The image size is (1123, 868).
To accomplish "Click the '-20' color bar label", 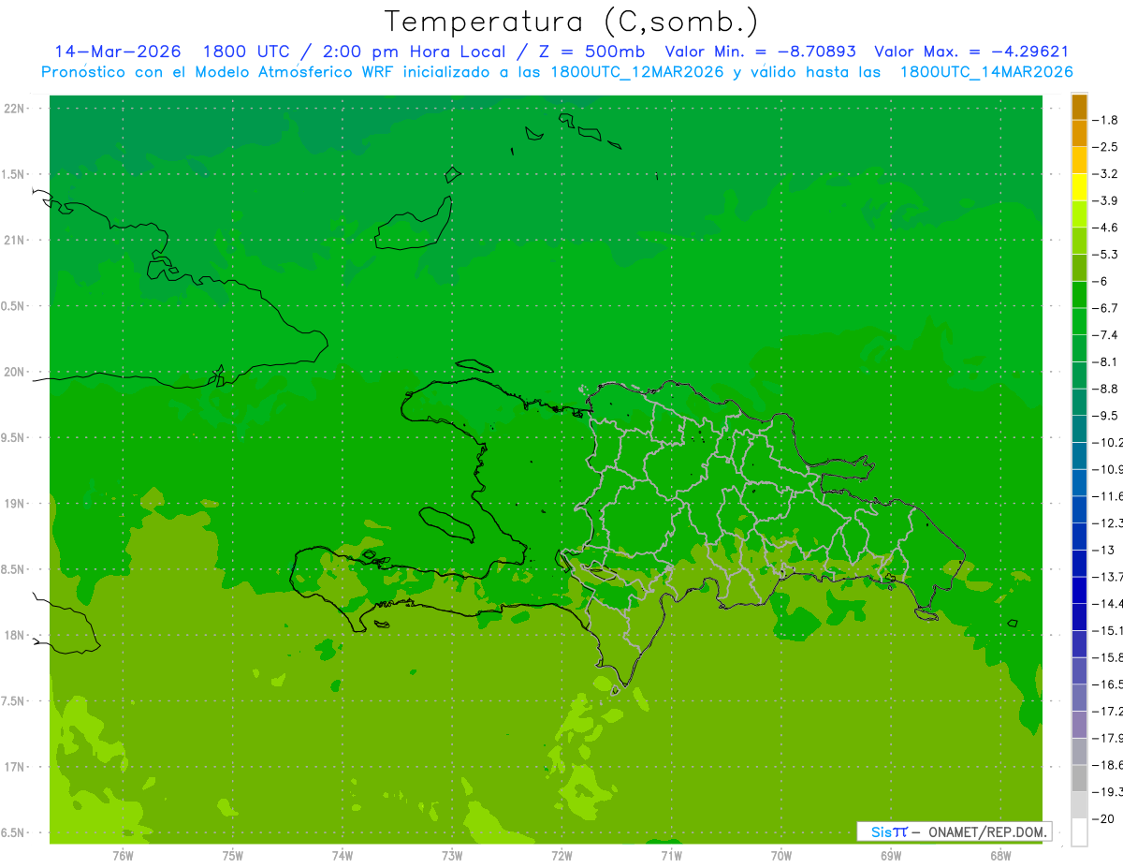I will [1103, 819].
